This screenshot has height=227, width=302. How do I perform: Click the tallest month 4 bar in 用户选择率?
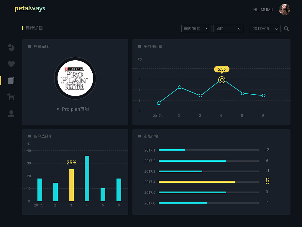[87, 179]
